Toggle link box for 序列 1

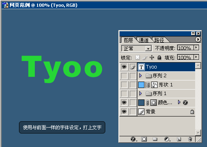pyautogui.click(x=133, y=94)
